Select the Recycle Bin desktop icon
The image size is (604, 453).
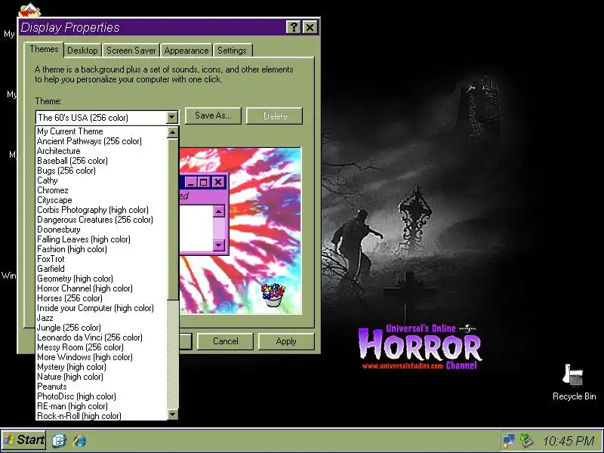574,382
